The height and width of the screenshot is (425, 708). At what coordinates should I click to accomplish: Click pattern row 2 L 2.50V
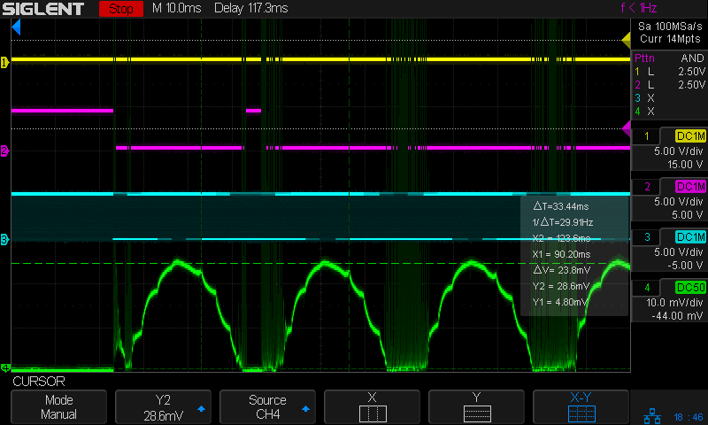[670, 84]
